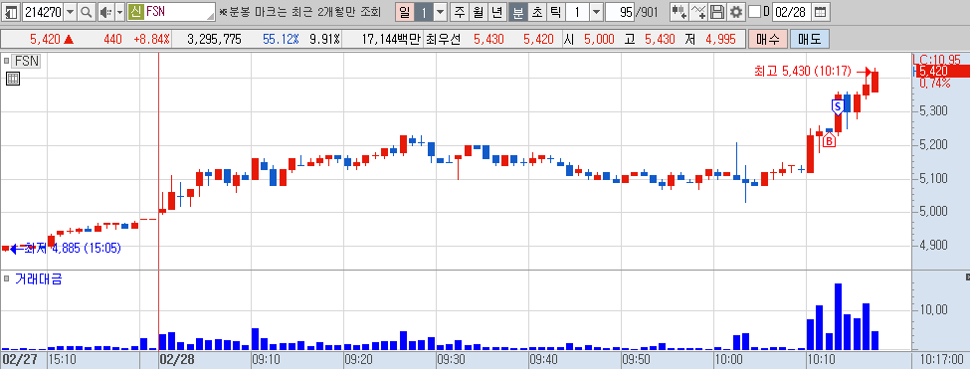The width and height of the screenshot is (970, 369).
Task: Click the 95 candle count input field
Action: point(621,12)
